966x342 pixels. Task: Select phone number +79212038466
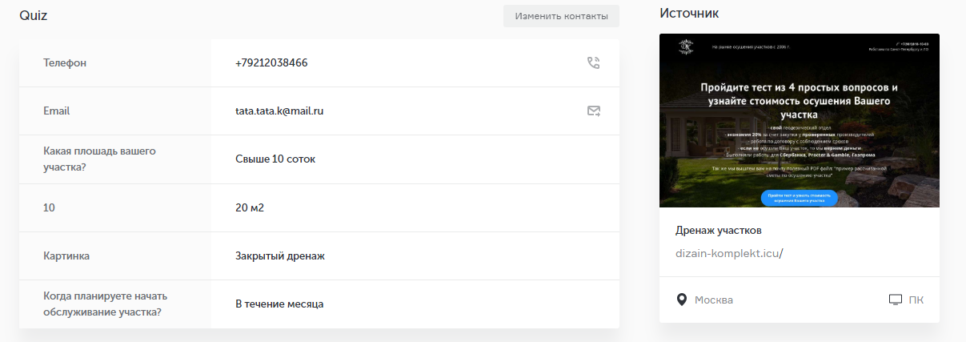coord(271,63)
